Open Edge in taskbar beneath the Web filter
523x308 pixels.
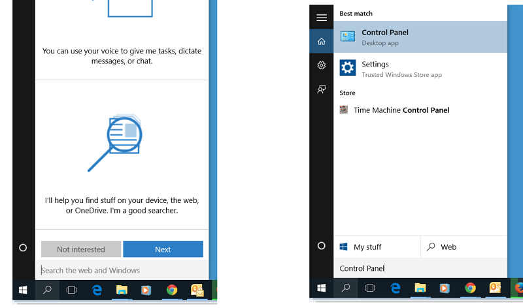pyautogui.click(x=396, y=288)
